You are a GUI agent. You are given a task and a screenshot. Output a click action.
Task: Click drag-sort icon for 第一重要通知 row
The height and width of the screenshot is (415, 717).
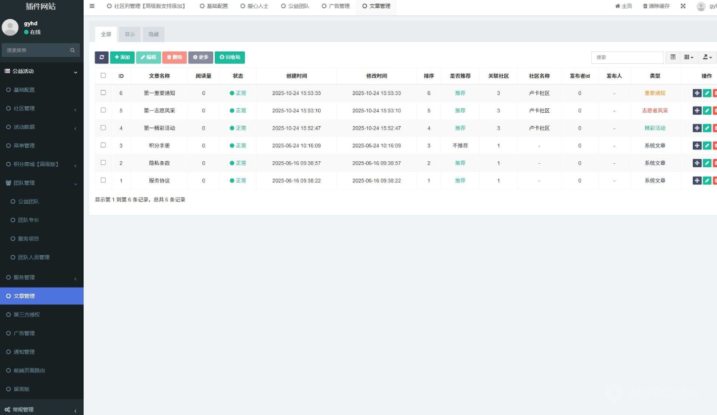click(x=697, y=93)
